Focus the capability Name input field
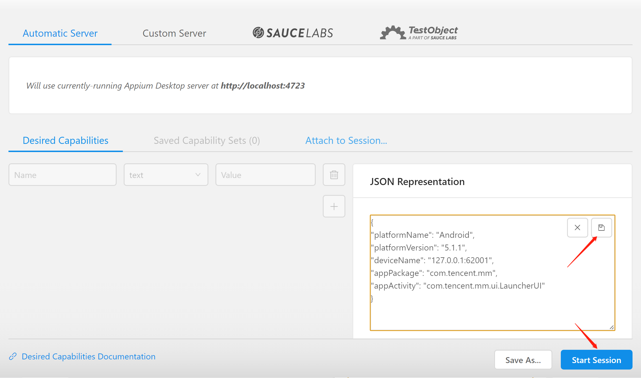This screenshot has width=641, height=378. click(x=62, y=175)
